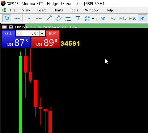Image resolution: width=148 pixels, height=133 pixels.
Task: Switch chart to M1 timeframe
Action: 103,19
